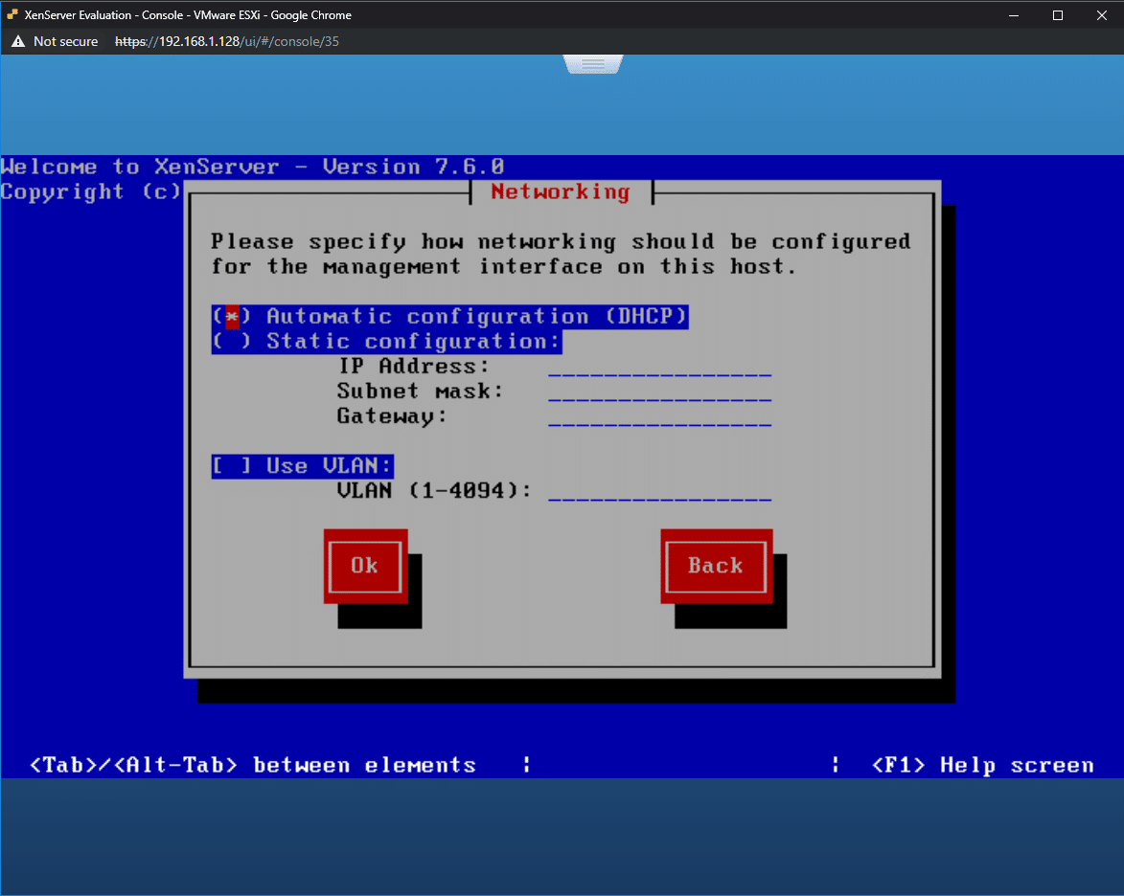Click the Subnet mask input field
The width and height of the screenshot is (1124, 896).
point(659,392)
